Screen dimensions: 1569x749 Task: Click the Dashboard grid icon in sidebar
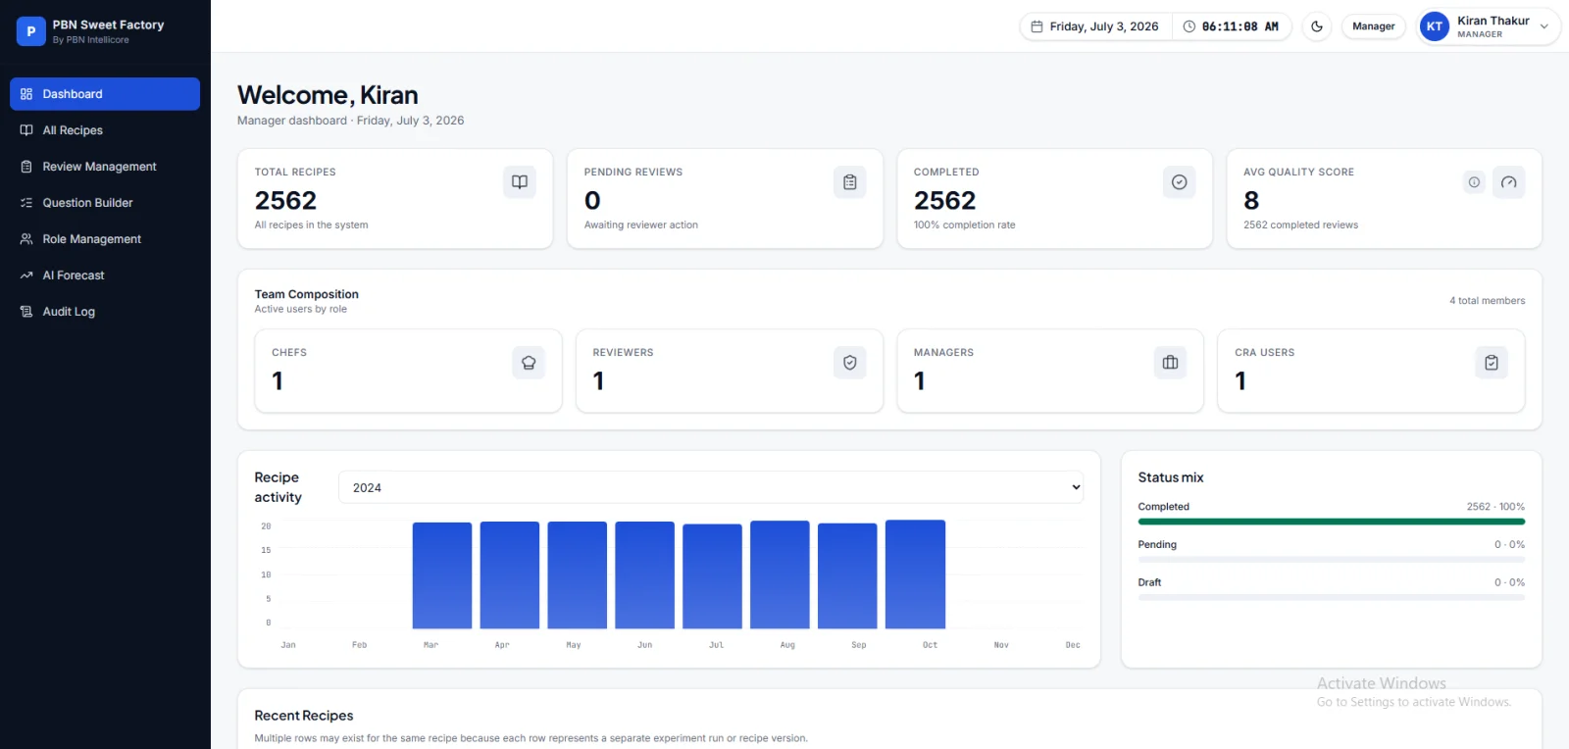point(26,94)
